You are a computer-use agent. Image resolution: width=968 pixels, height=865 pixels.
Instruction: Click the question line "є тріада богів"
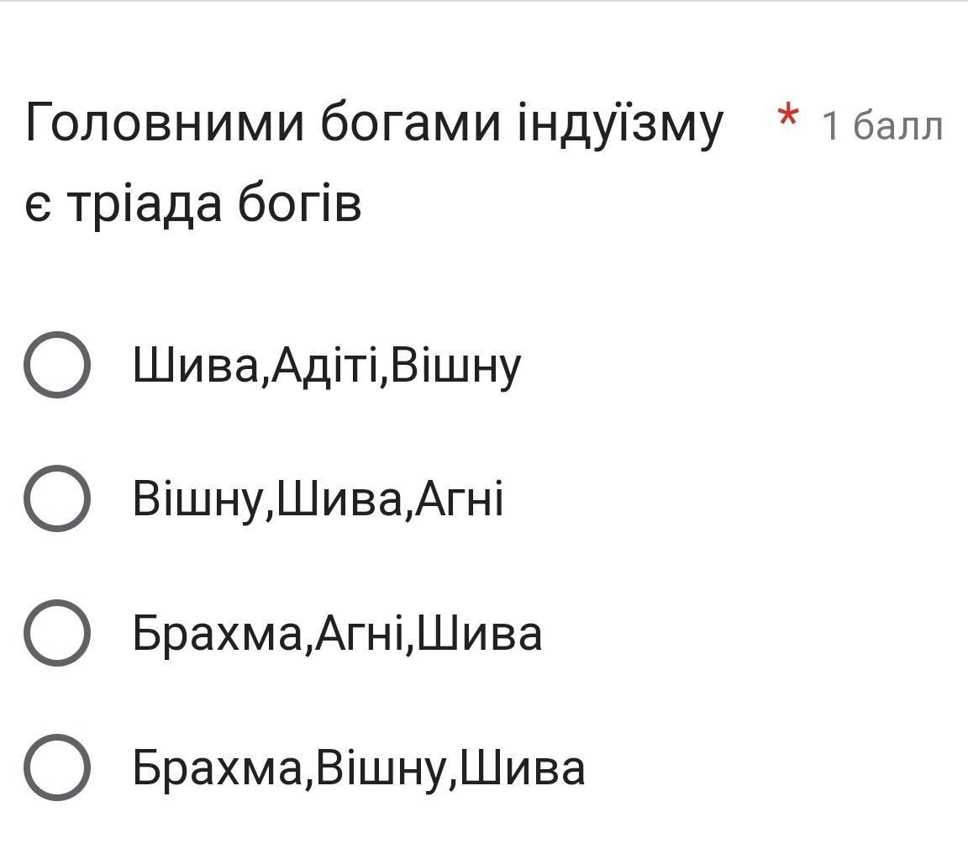pyautogui.click(x=193, y=203)
